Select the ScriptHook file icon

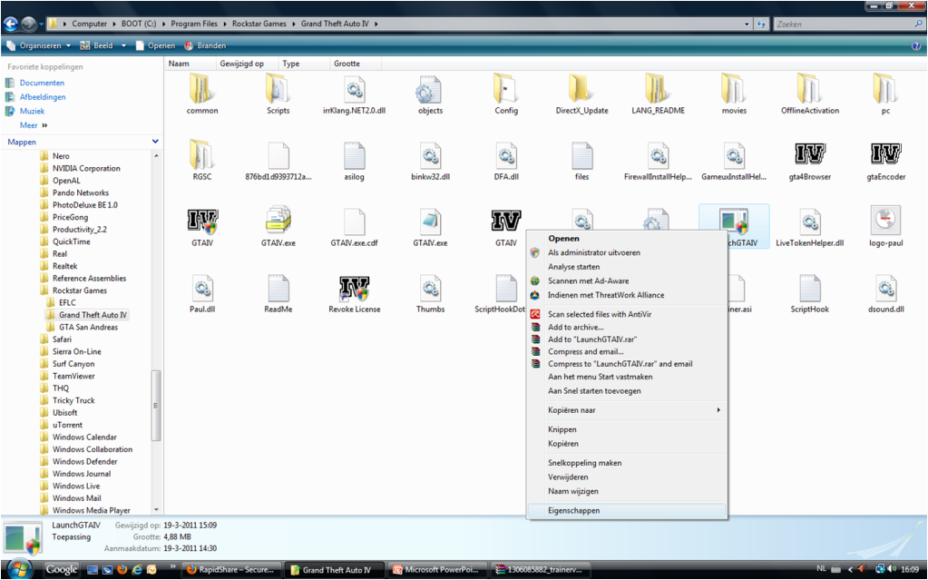810,288
